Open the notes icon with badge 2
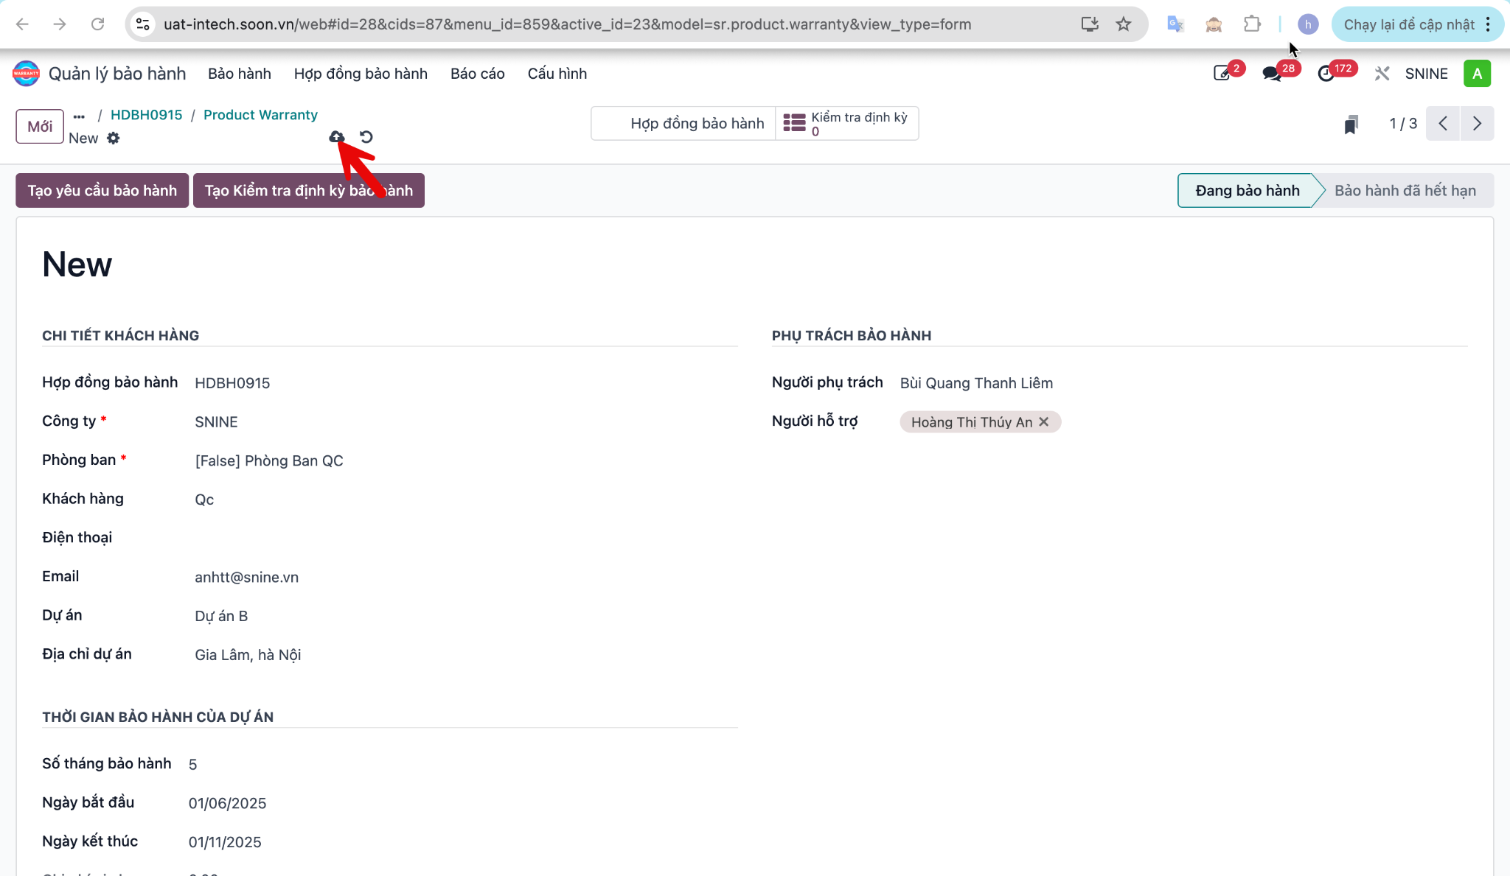 pos(1222,74)
